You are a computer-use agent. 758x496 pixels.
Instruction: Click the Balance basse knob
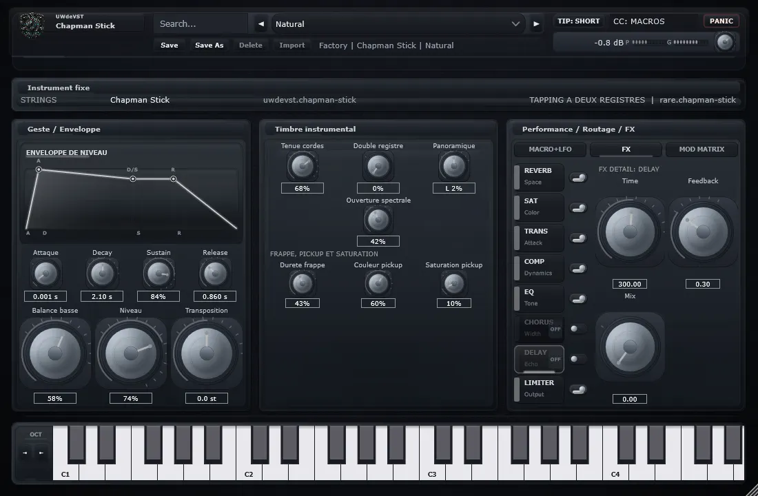[54, 353]
